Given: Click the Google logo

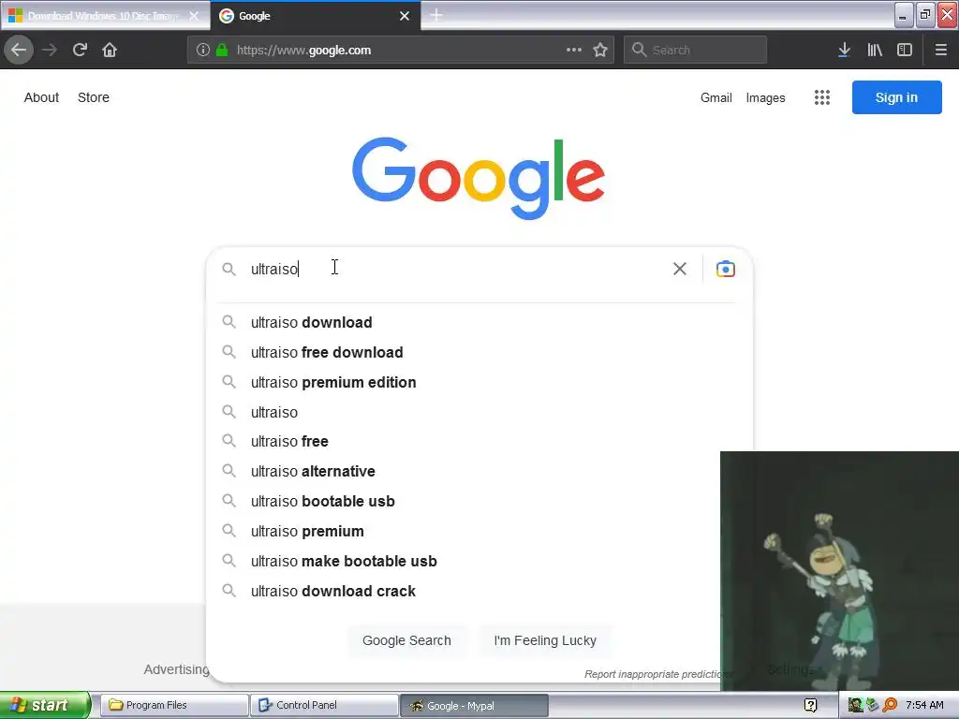Looking at the screenshot, I should coord(479,177).
